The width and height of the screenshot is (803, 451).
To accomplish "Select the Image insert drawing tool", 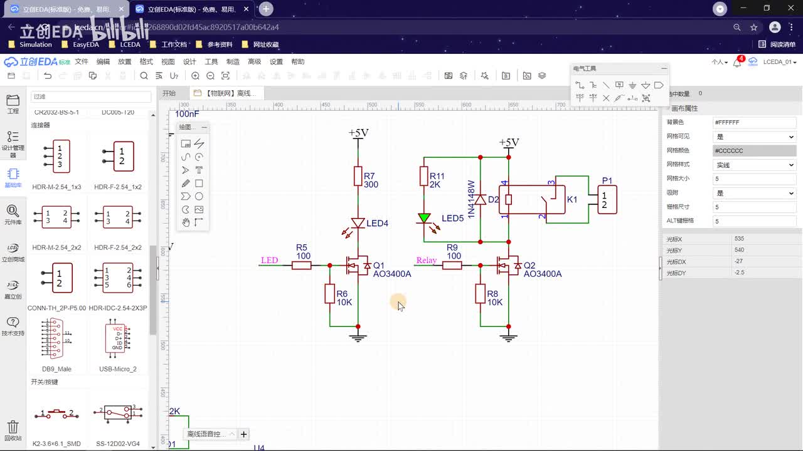I will [199, 210].
